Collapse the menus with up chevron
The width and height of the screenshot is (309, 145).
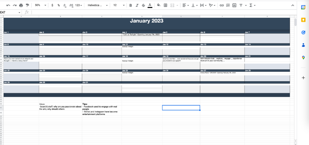tap(293, 5)
